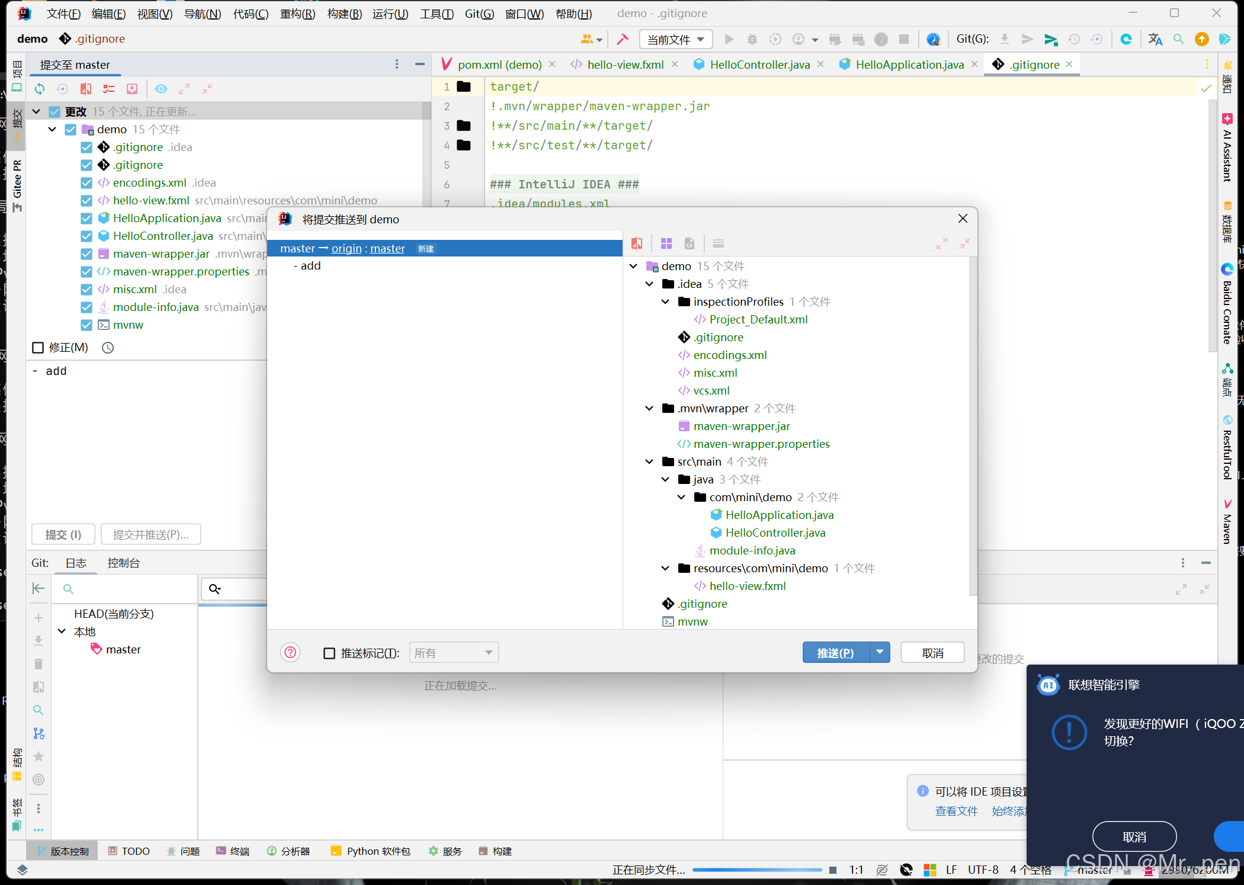1244x885 pixels.
Task: Click the build hammer icon in toolbar
Action: 622,39
